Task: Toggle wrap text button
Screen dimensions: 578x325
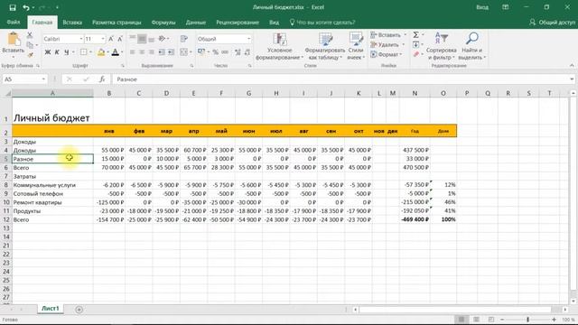Action: (x=184, y=39)
